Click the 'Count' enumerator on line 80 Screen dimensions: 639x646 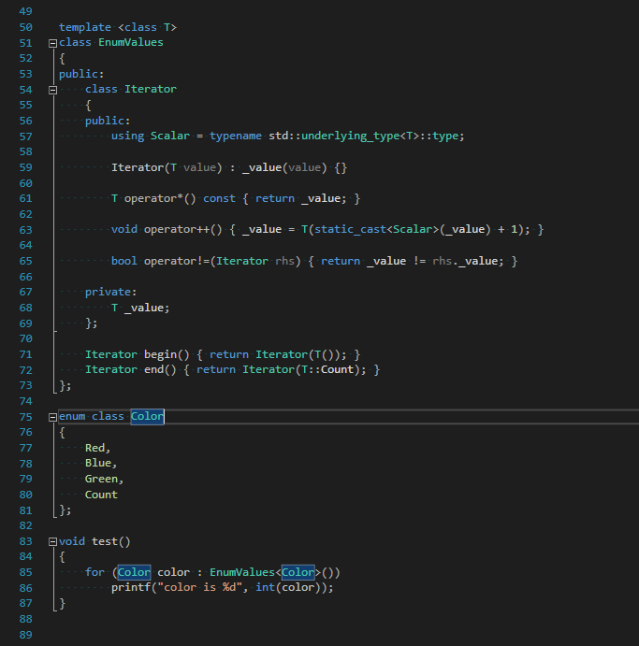click(101, 495)
